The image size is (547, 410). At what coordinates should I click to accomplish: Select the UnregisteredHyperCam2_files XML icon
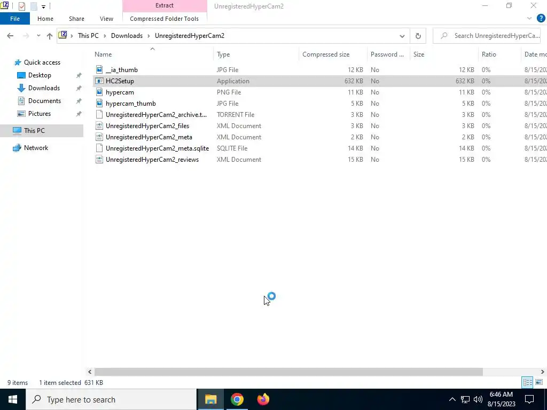point(99,126)
